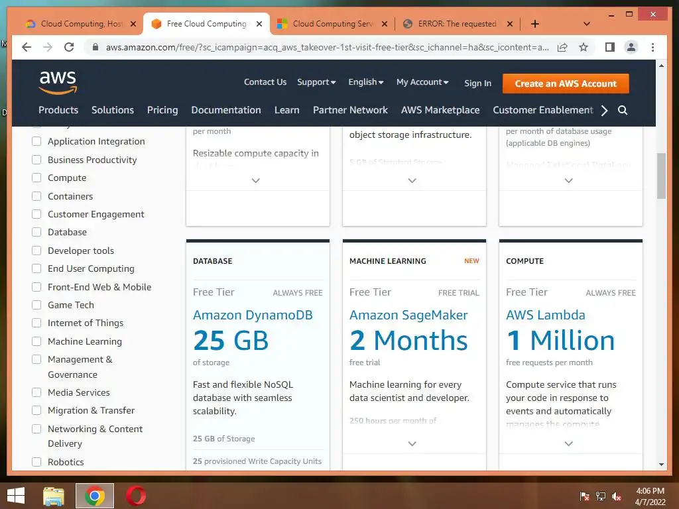Image resolution: width=679 pixels, height=509 pixels.
Task: Click the address bar URL field
Action: [x=327, y=47]
